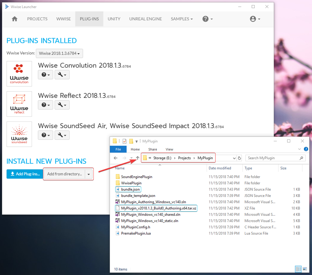Open the user account menu
The width and height of the screenshot is (312, 275).
point(255,19)
